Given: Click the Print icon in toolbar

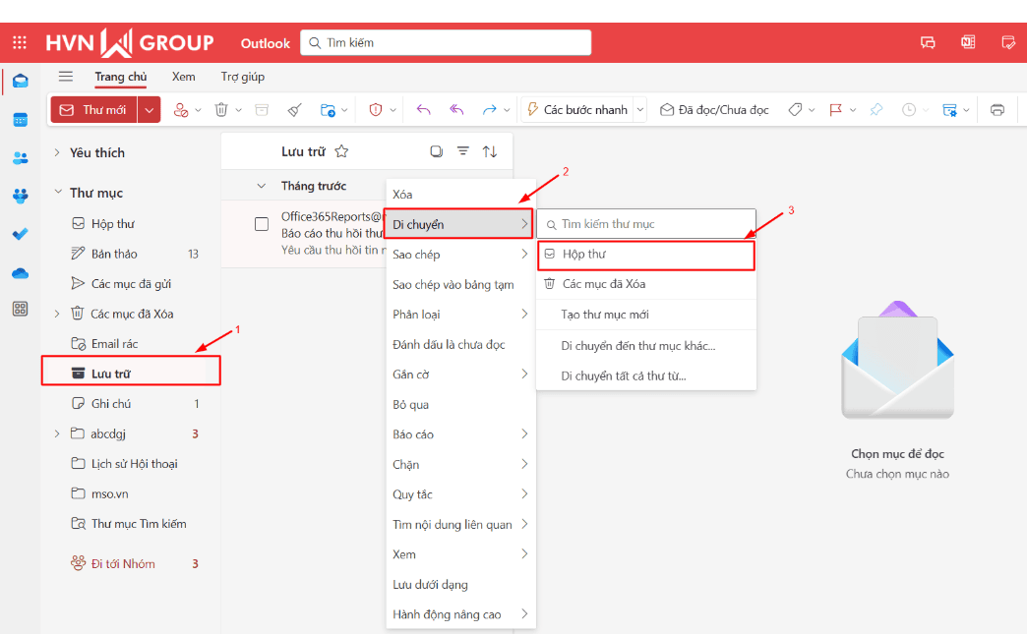Looking at the screenshot, I should (997, 110).
